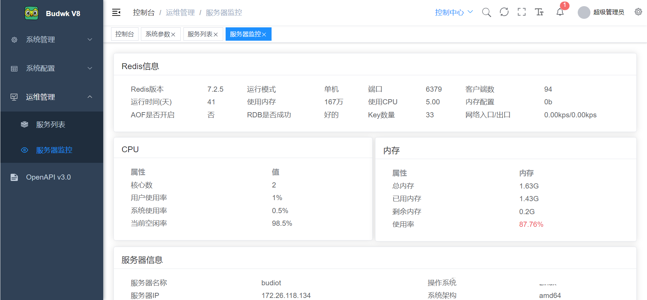Select 服务列表 in the sidebar
The height and width of the screenshot is (300, 647).
point(51,125)
